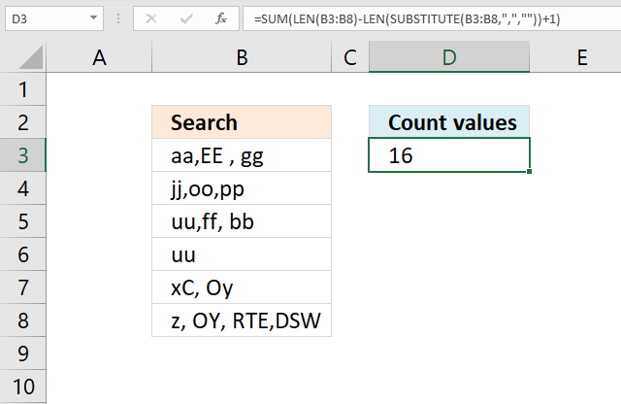
Task: Select row 3 header
Action: [x=23, y=154]
